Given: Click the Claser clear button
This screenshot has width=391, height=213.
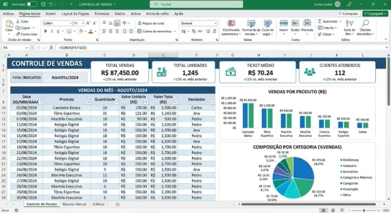Looking at the screenshot, I should pos(326,34).
